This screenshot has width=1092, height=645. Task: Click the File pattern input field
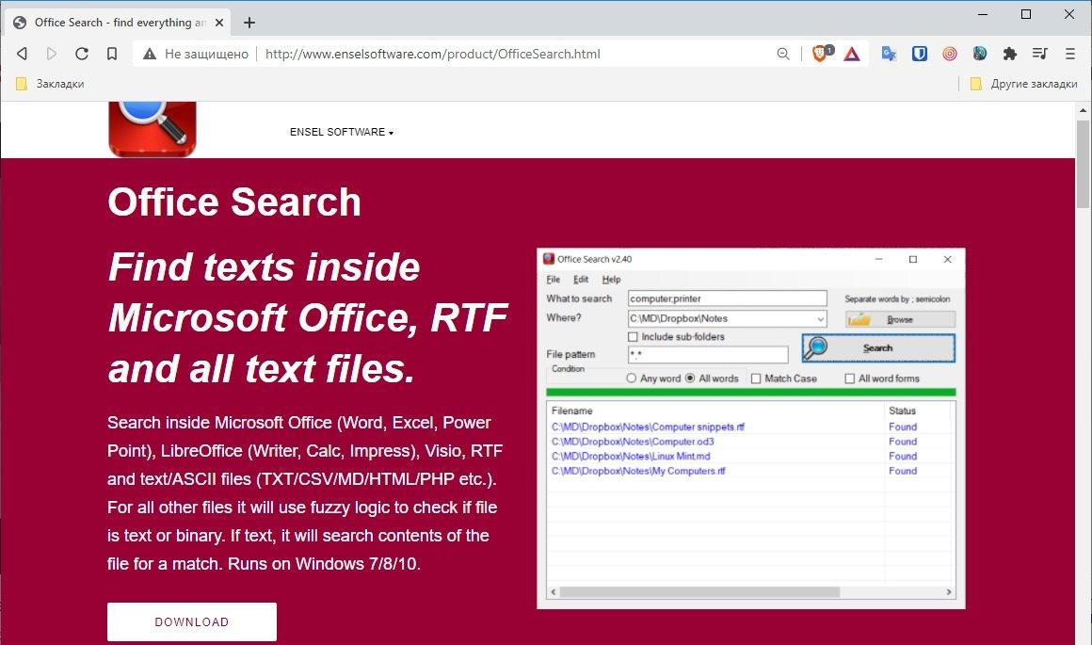tap(708, 355)
